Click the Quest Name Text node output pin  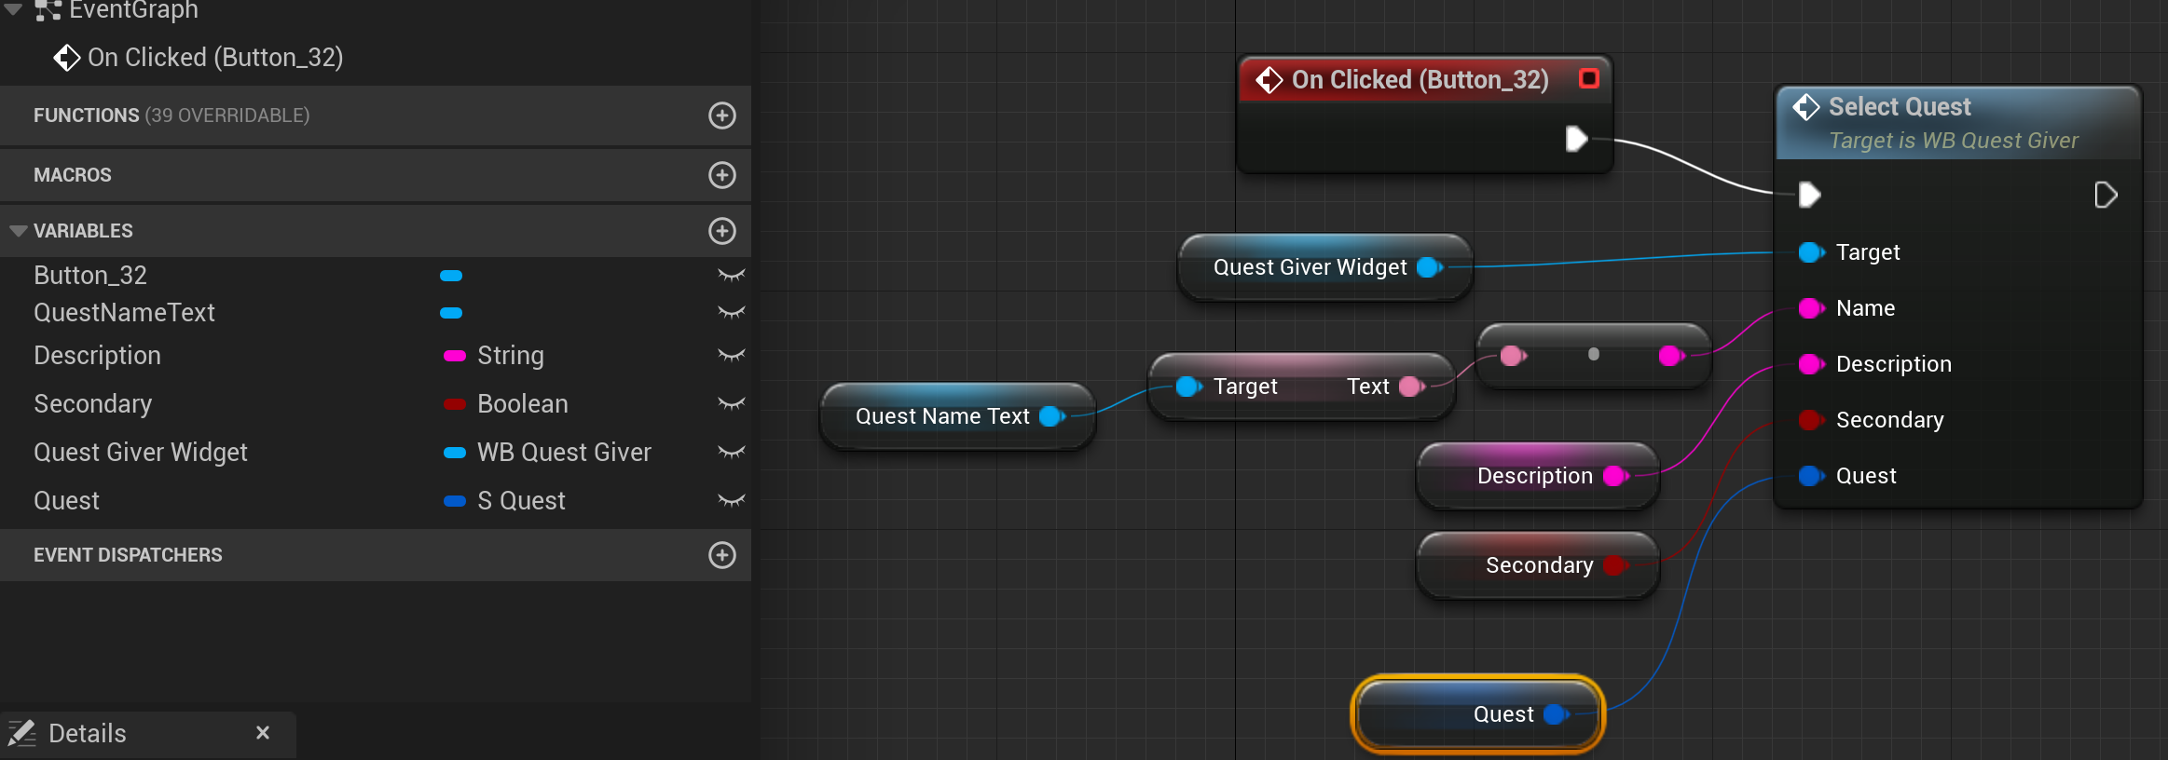1051,416
